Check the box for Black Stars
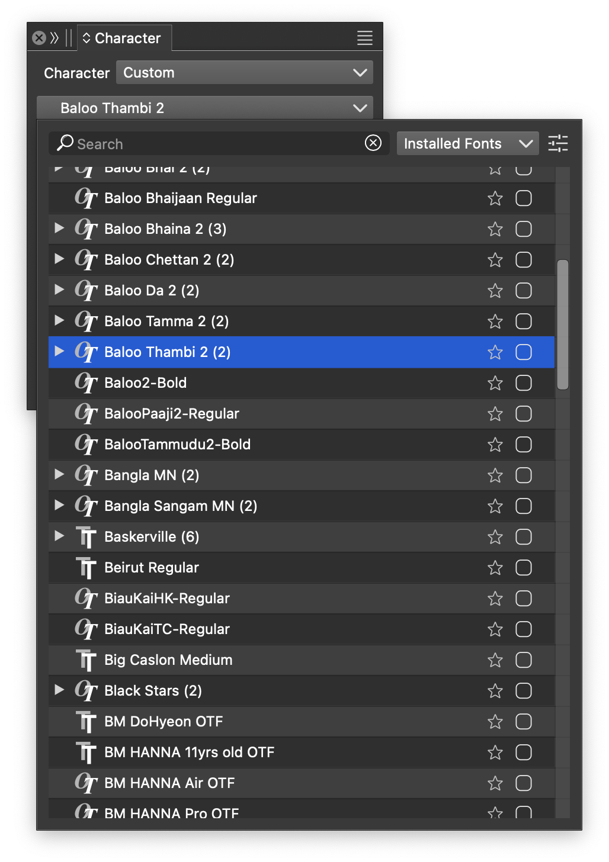 tap(523, 691)
